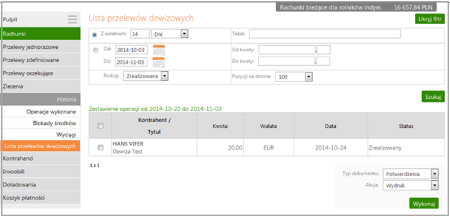
Task: Open Przelewy zdefiniowane in the sidebar
Action: (x=40, y=60)
